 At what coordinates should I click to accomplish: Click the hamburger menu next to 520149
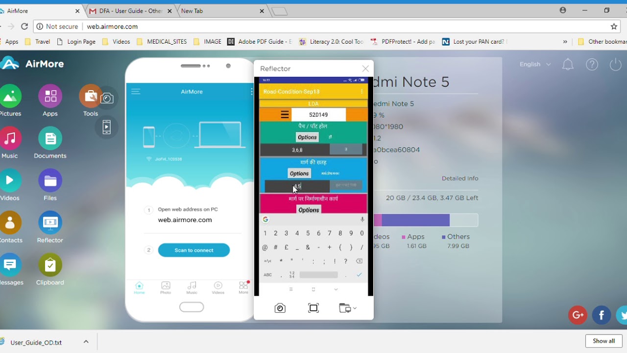[x=285, y=115]
